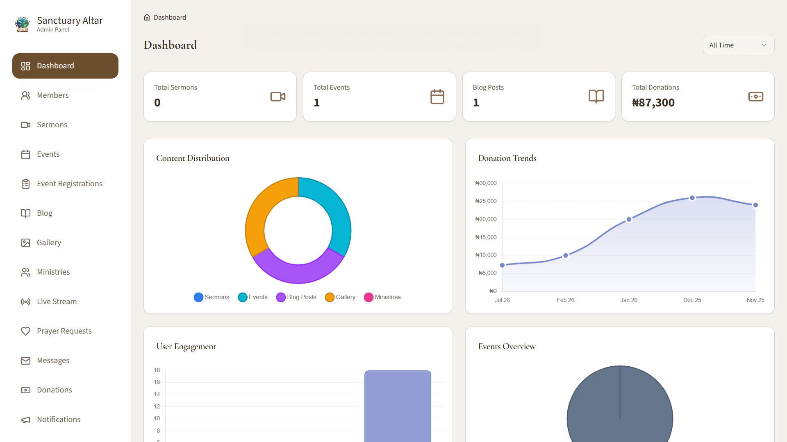Go to the Sermons section
The width and height of the screenshot is (787, 442).
(x=66, y=125)
